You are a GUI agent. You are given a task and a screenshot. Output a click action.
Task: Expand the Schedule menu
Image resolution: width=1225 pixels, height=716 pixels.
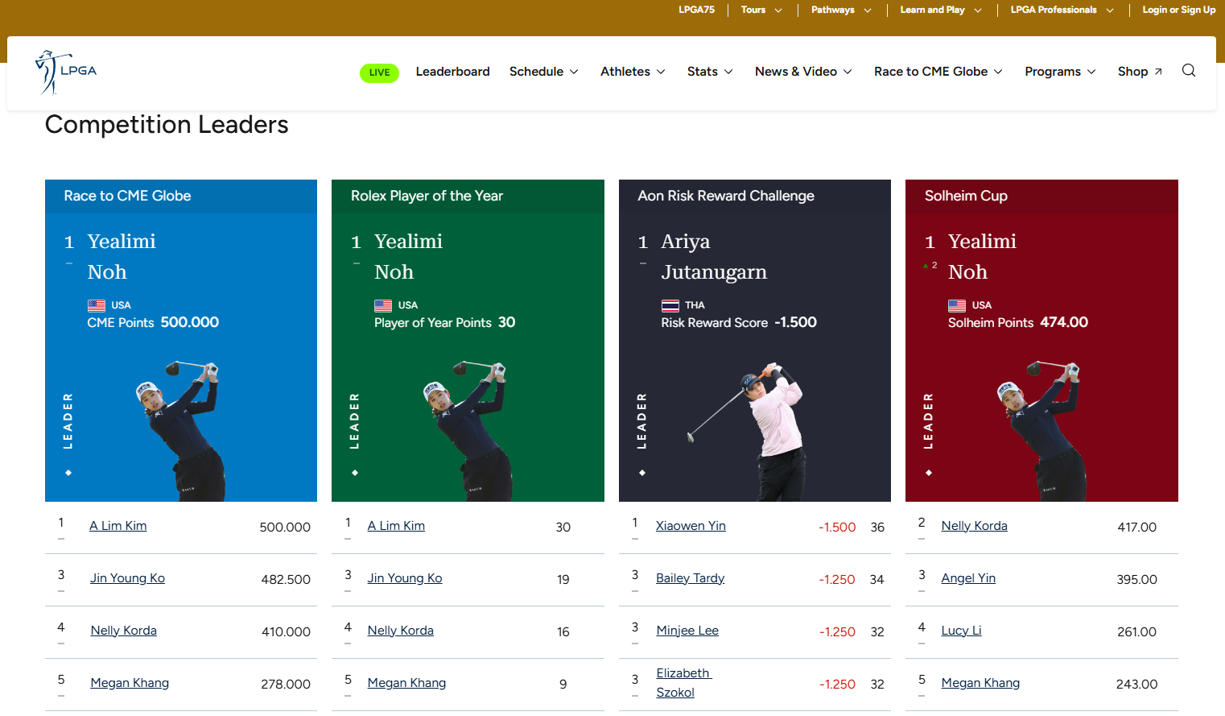[544, 72]
